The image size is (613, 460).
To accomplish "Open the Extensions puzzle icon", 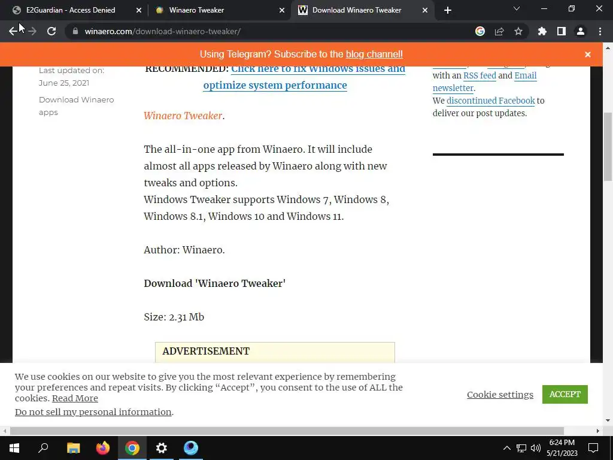I will [542, 31].
